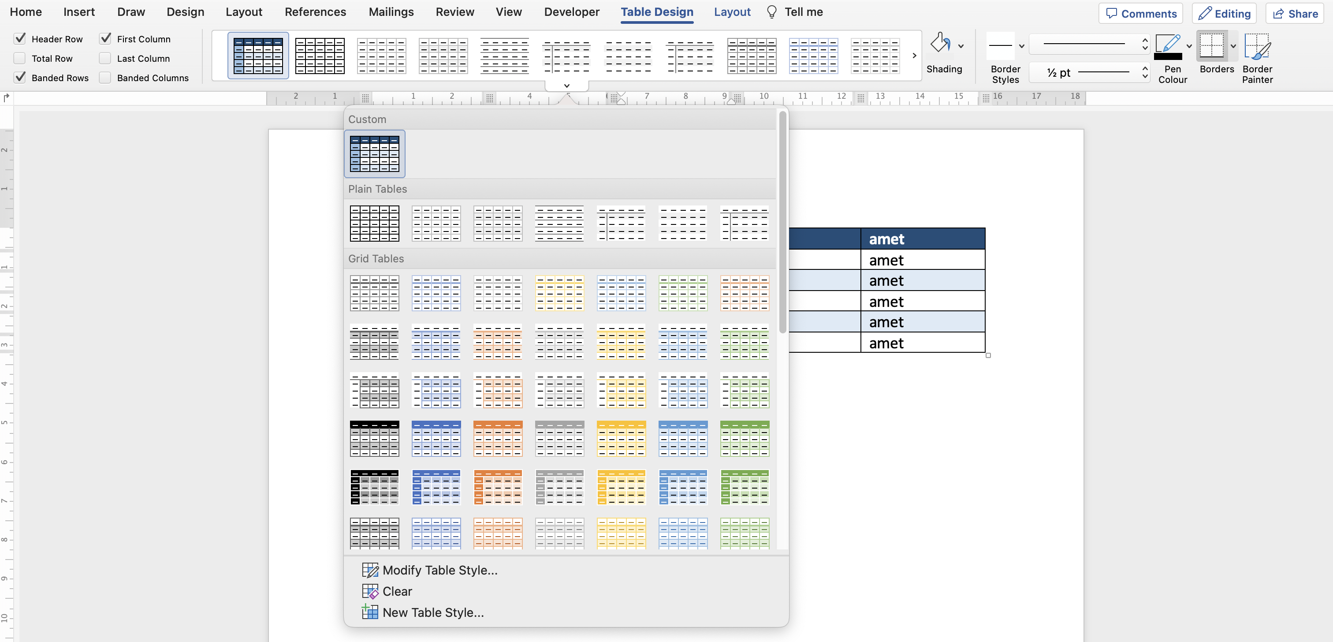The width and height of the screenshot is (1333, 642).
Task: Select blue Grid Table style
Action: [x=436, y=293]
